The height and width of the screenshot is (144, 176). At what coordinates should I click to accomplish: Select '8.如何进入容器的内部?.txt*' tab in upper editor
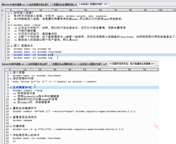[x=94, y=4]
